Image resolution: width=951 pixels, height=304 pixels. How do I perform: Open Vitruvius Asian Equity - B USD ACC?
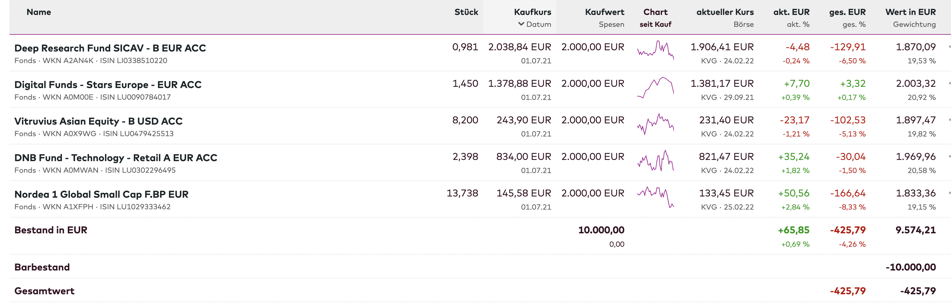pyautogui.click(x=98, y=121)
